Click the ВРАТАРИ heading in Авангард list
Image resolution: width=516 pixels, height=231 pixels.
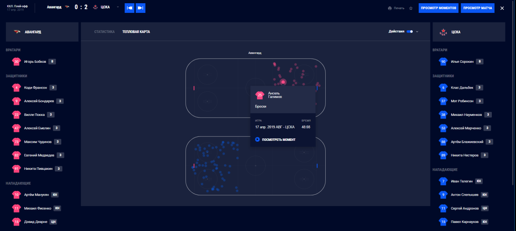click(13, 50)
